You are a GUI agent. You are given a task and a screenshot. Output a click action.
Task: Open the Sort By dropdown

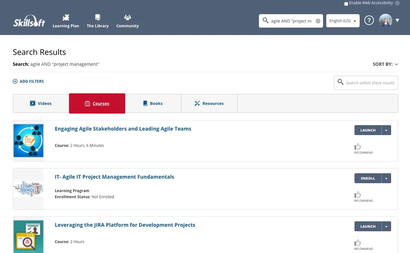[385, 64]
